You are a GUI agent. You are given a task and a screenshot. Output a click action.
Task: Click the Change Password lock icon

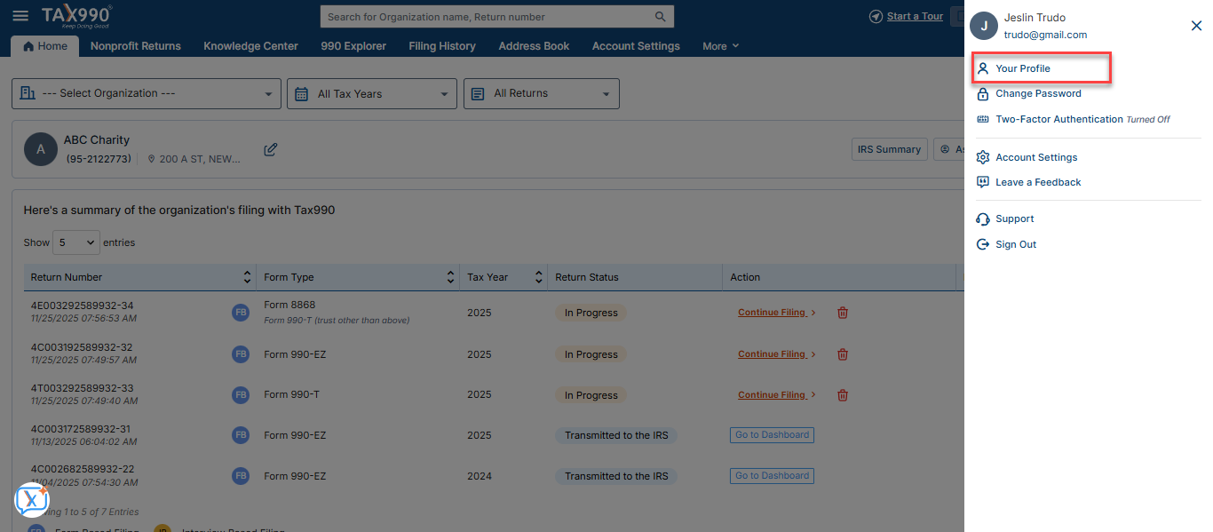click(x=983, y=93)
